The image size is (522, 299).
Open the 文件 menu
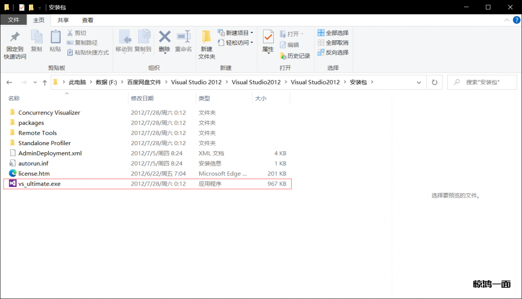coord(13,20)
